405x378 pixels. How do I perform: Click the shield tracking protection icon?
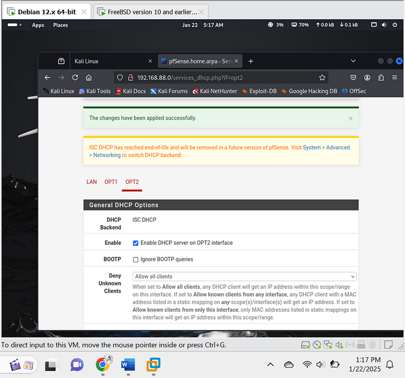click(x=120, y=77)
